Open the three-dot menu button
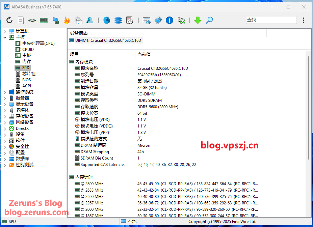The width and height of the screenshot is (313, 227). click(304, 20)
